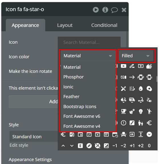The image size is (159, 164).
Task: Open the info icon in editor header
Action: click(105, 10)
